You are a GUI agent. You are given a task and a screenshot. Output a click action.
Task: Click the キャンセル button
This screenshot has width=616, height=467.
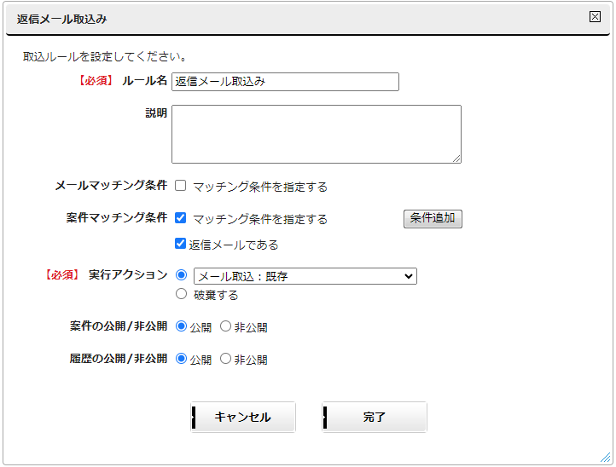click(243, 418)
